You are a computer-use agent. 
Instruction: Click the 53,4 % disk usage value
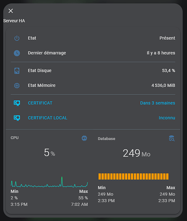click(168, 71)
